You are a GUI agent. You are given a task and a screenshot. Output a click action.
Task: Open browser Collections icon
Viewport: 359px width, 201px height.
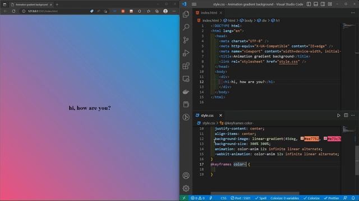coord(157,11)
